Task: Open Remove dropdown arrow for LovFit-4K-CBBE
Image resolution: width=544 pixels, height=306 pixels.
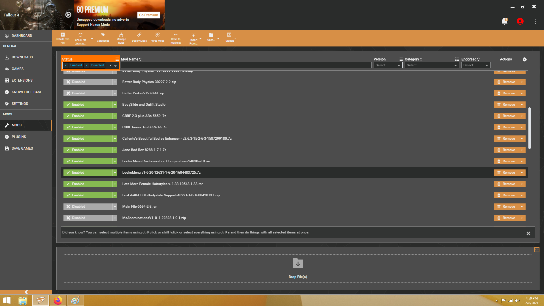Action: (522, 195)
